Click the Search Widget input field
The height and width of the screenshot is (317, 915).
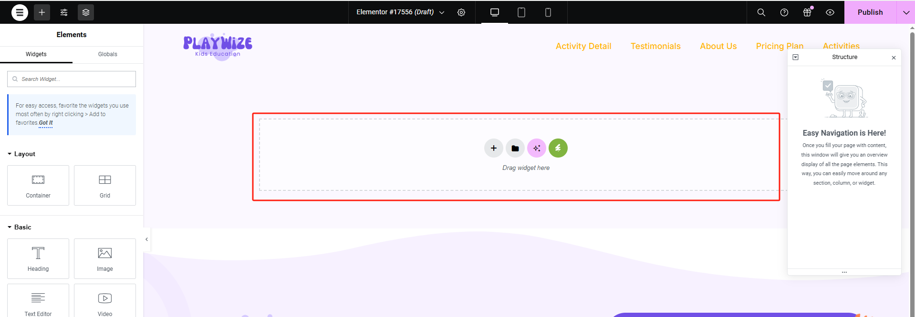pyautogui.click(x=72, y=79)
